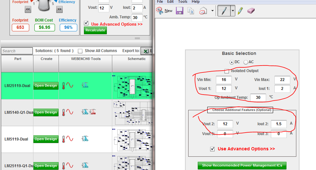Click the waveform icon in LM25119-Dual row
This screenshot has width=316, height=170.
pyautogui.click(x=70, y=85)
